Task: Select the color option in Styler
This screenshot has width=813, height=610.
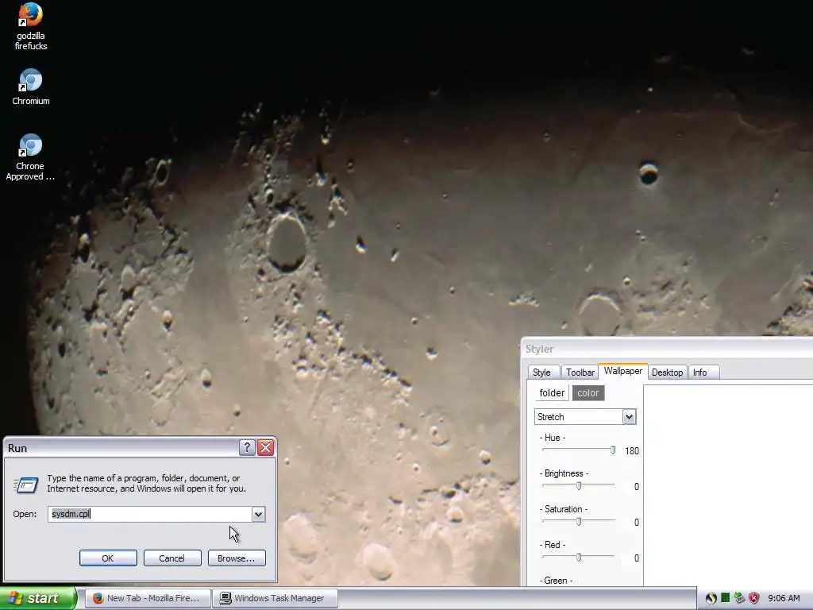Action: (x=588, y=392)
